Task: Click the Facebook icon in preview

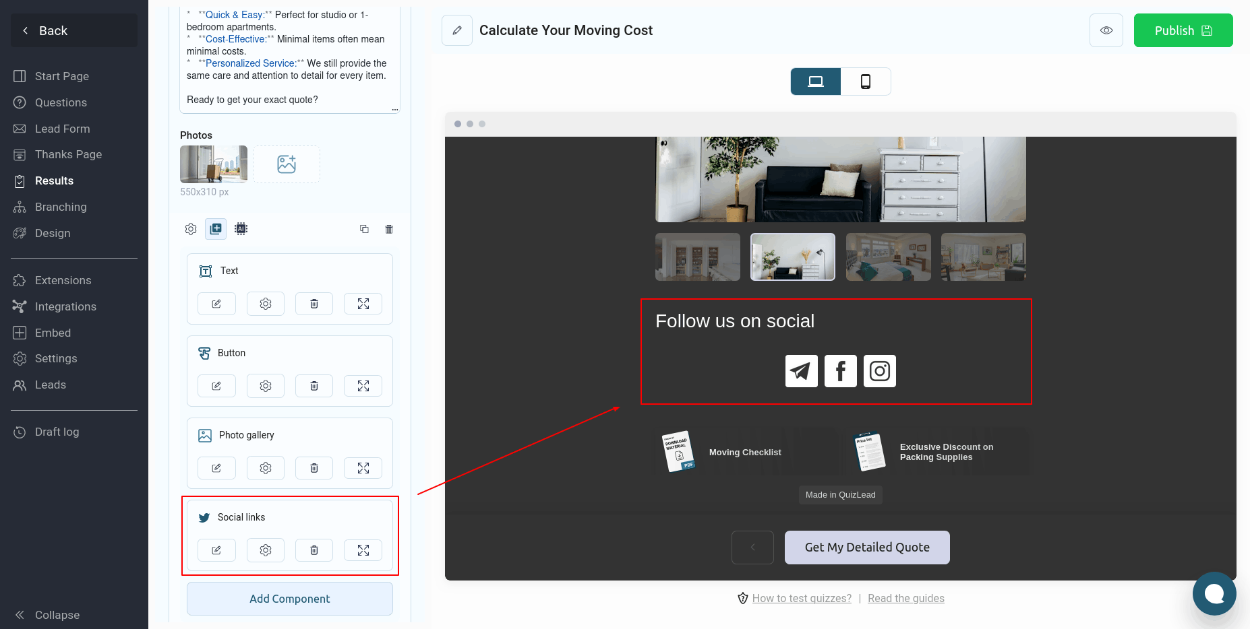Action: click(x=840, y=371)
